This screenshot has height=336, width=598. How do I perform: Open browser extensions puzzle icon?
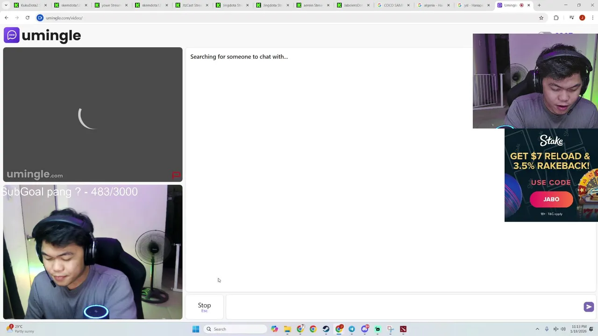(x=556, y=18)
